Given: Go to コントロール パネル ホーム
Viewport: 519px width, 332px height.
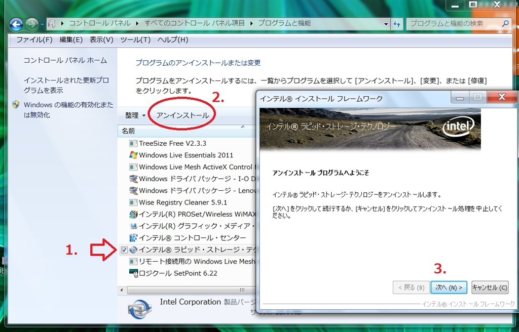Looking at the screenshot, I should [x=65, y=60].
